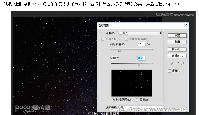The height and width of the screenshot is (115, 199).
Task: Select the add-to-sample eyedropper tool
Action: pyautogui.click(x=177, y=63)
